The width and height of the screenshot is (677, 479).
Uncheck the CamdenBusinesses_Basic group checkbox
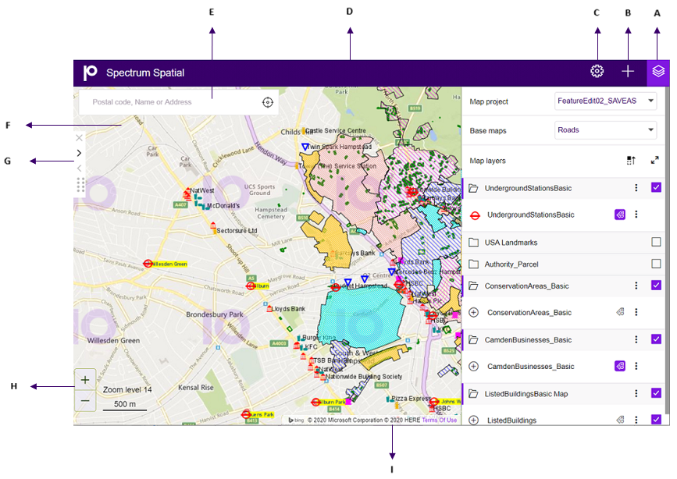656,339
